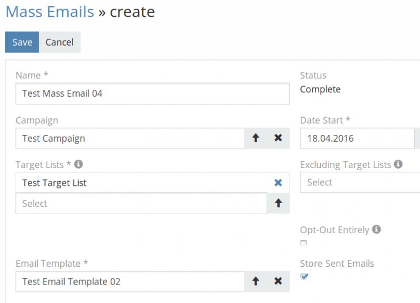Open the Date Start picker field
The height and width of the screenshot is (303, 420).
click(357, 139)
